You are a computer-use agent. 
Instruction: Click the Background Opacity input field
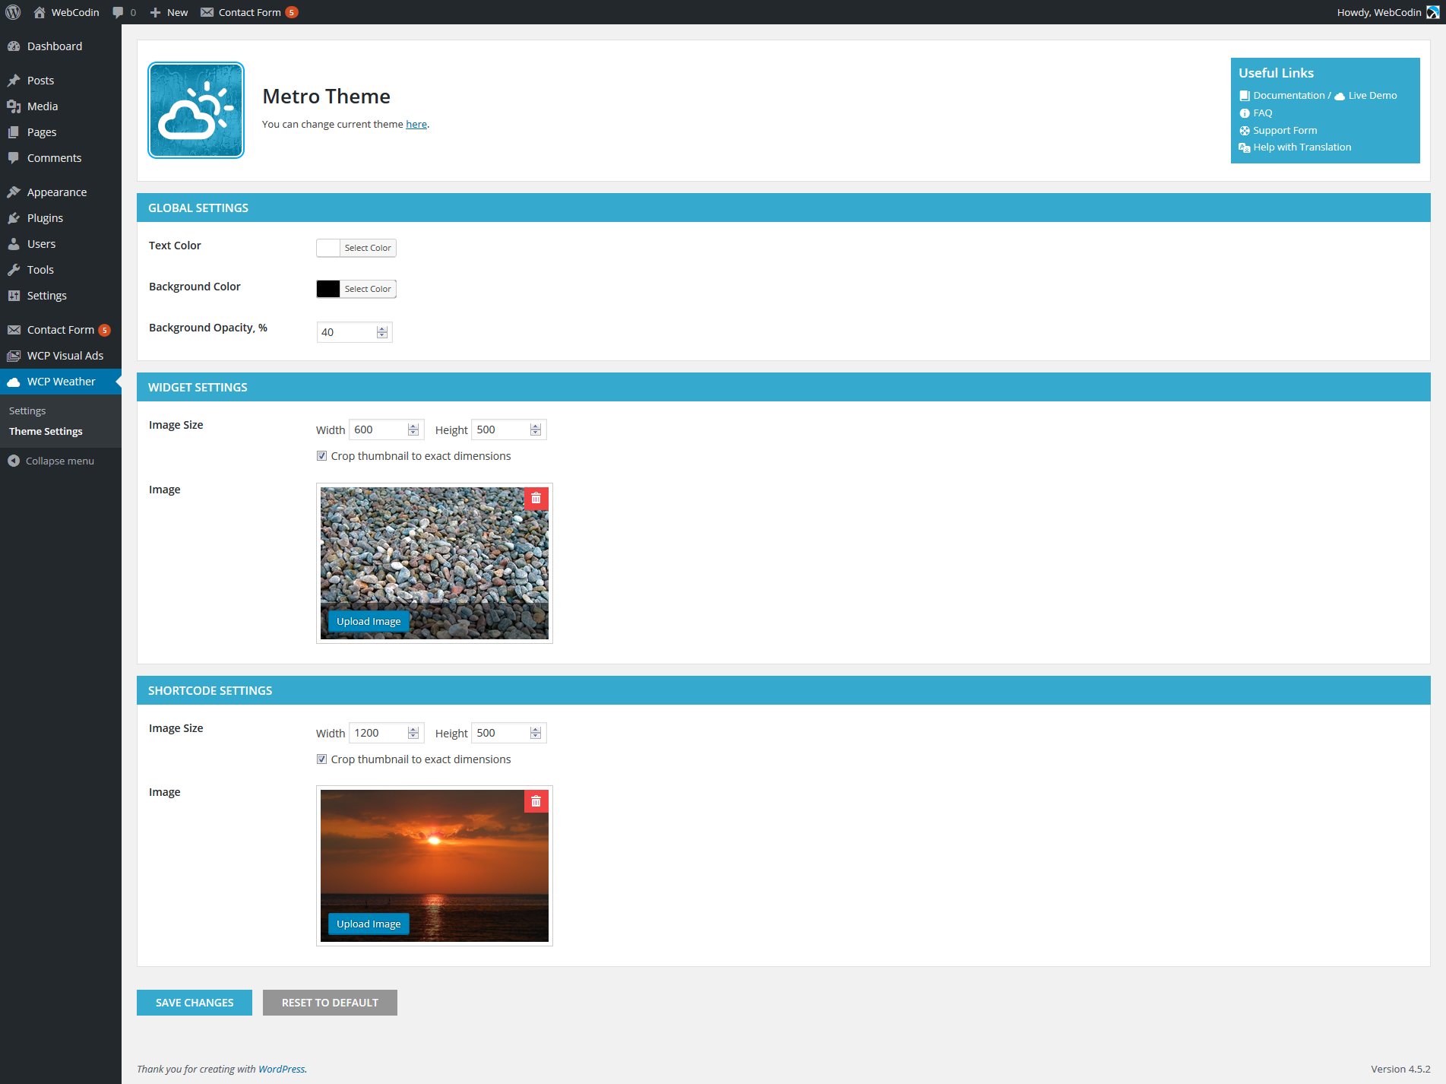click(x=354, y=332)
